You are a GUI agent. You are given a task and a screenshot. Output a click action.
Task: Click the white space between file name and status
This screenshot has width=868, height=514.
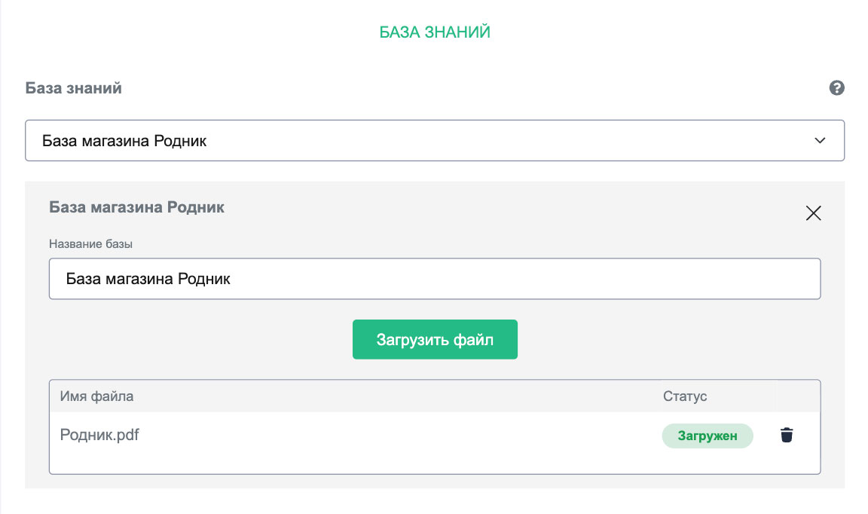click(392, 435)
